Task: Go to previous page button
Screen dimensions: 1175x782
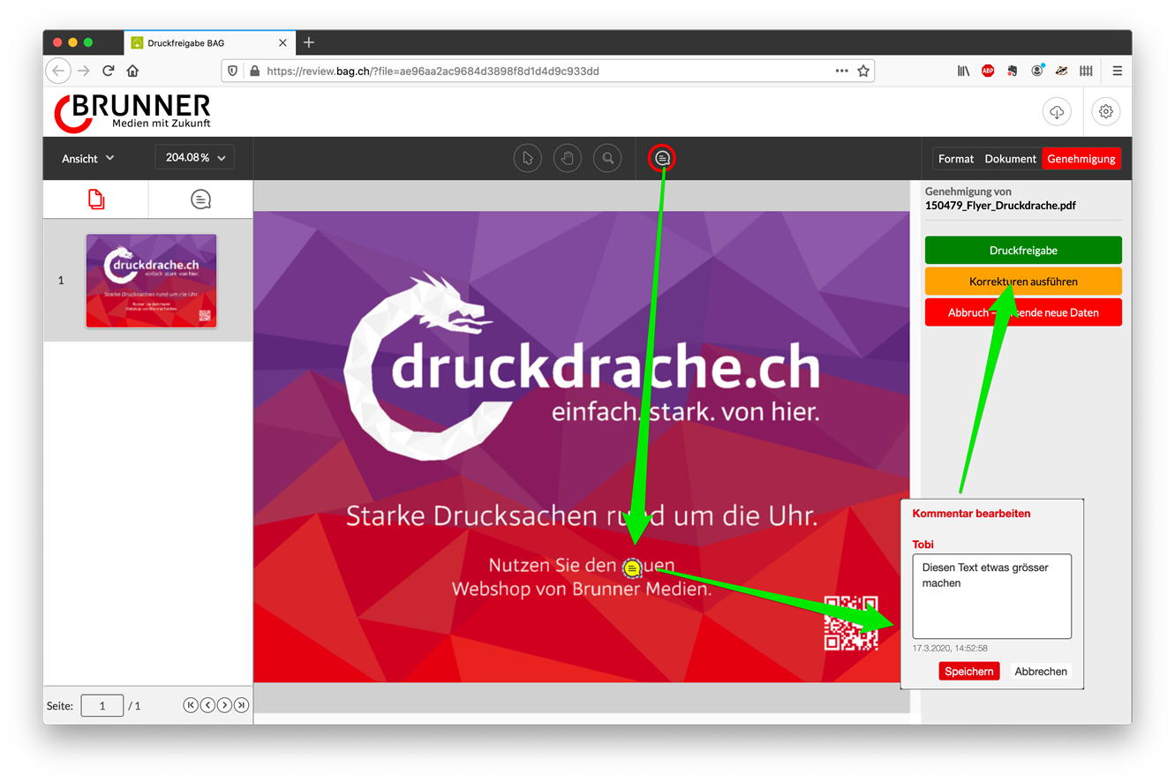Action: pyautogui.click(x=207, y=705)
